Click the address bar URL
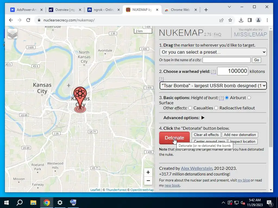 [69, 20]
